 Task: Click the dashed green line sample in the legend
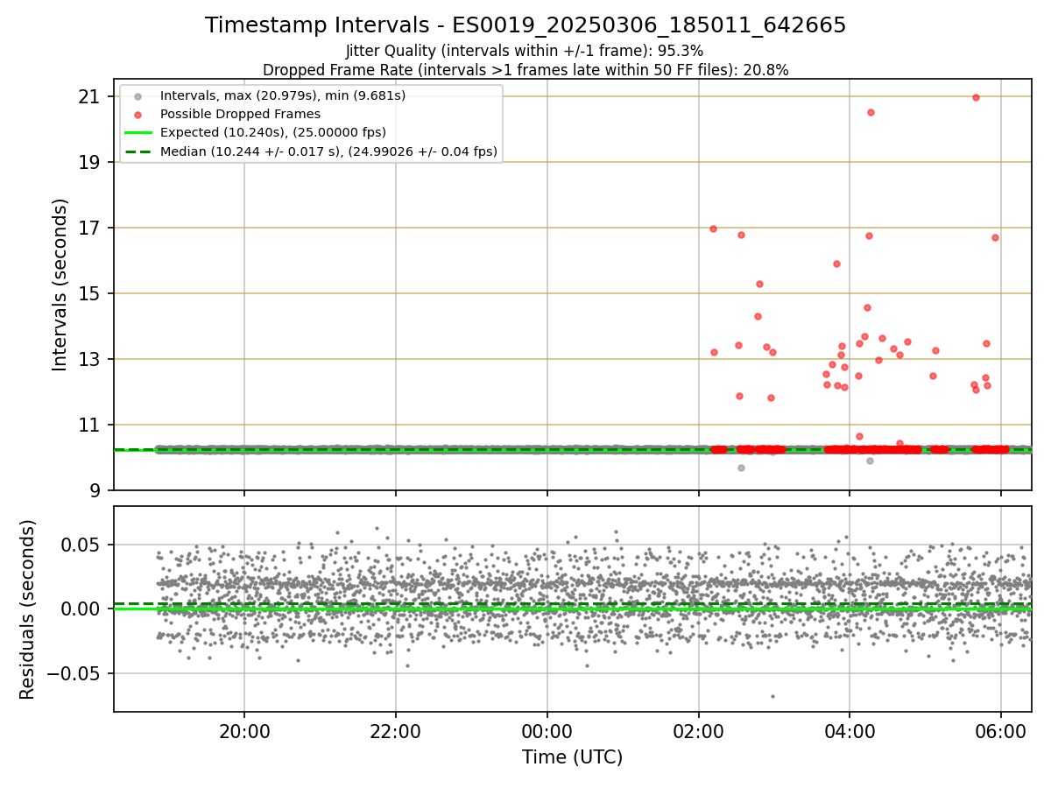coord(137,152)
